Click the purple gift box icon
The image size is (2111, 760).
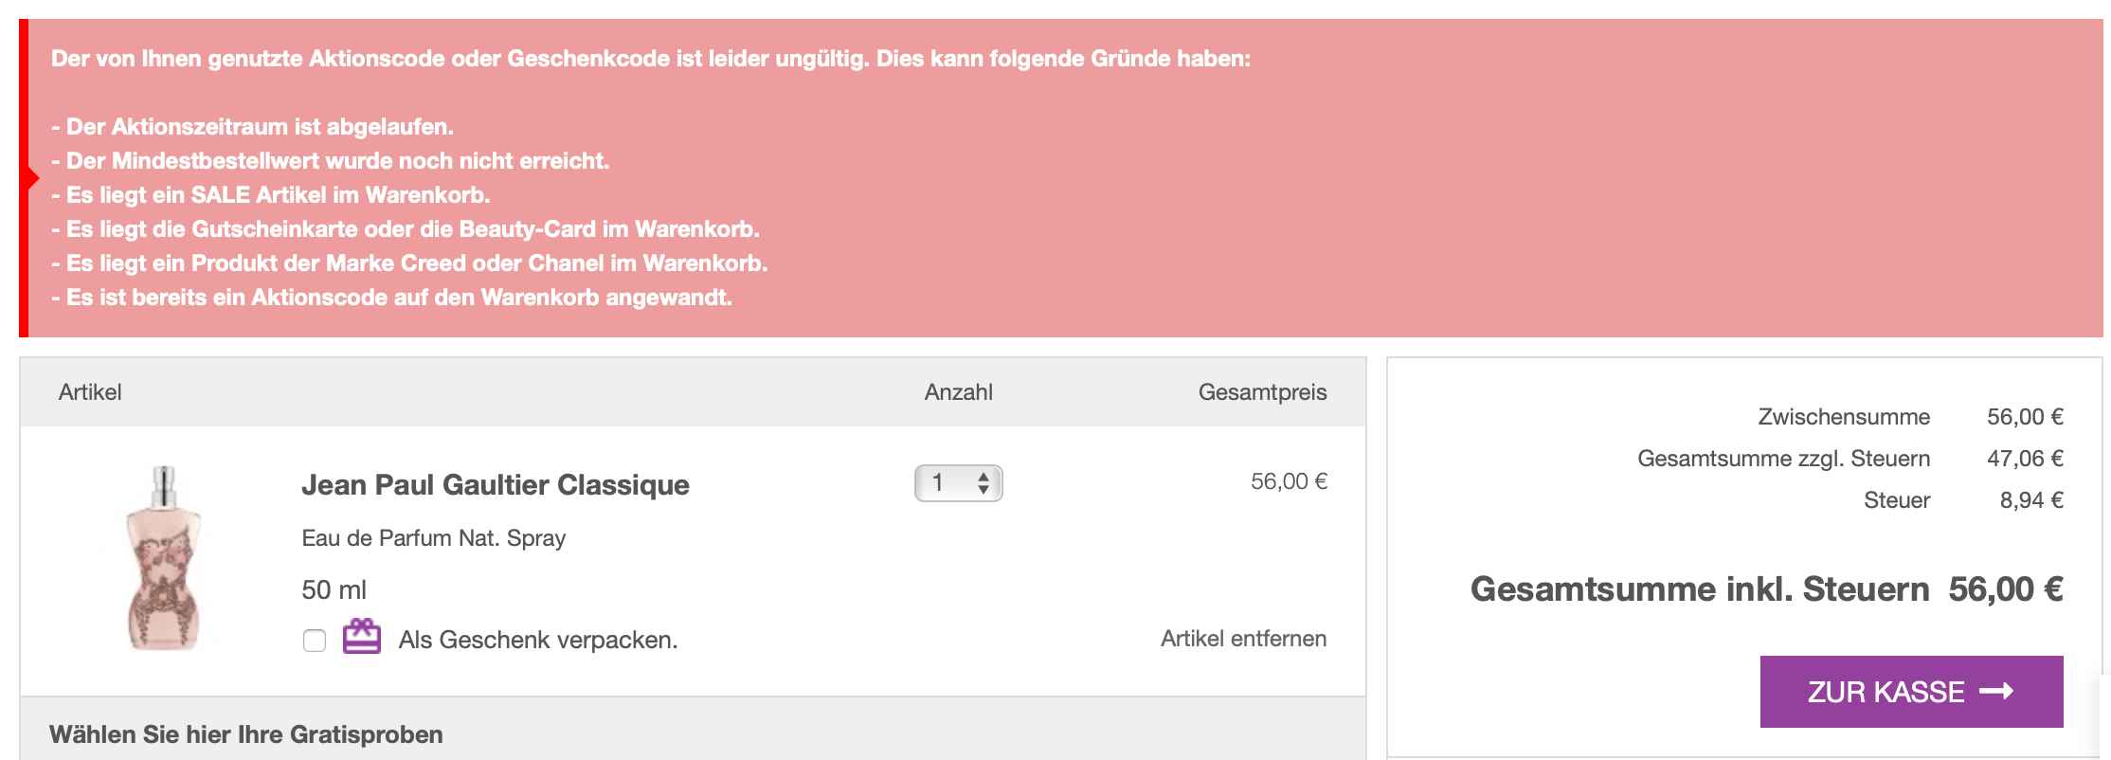pos(361,637)
